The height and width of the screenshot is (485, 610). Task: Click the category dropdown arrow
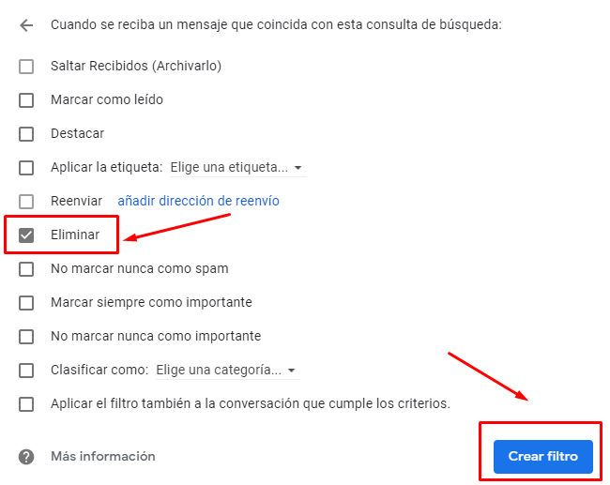[x=291, y=371]
